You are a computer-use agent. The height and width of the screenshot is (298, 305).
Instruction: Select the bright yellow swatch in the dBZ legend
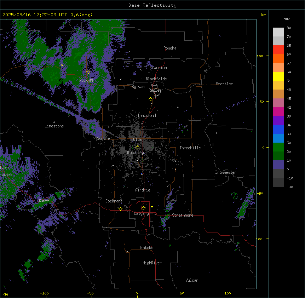click(x=278, y=76)
